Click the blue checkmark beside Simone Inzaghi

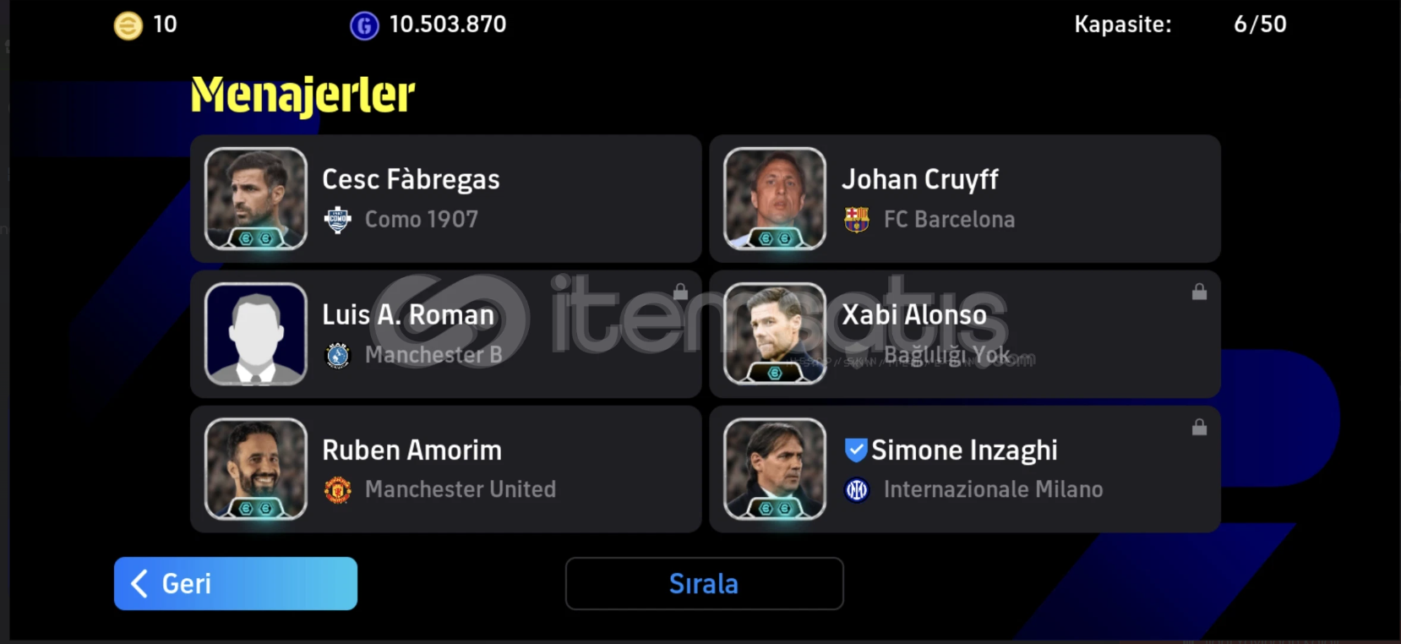[855, 450]
